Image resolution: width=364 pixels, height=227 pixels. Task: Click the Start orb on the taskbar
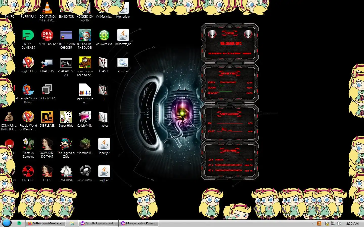click(x=7, y=223)
